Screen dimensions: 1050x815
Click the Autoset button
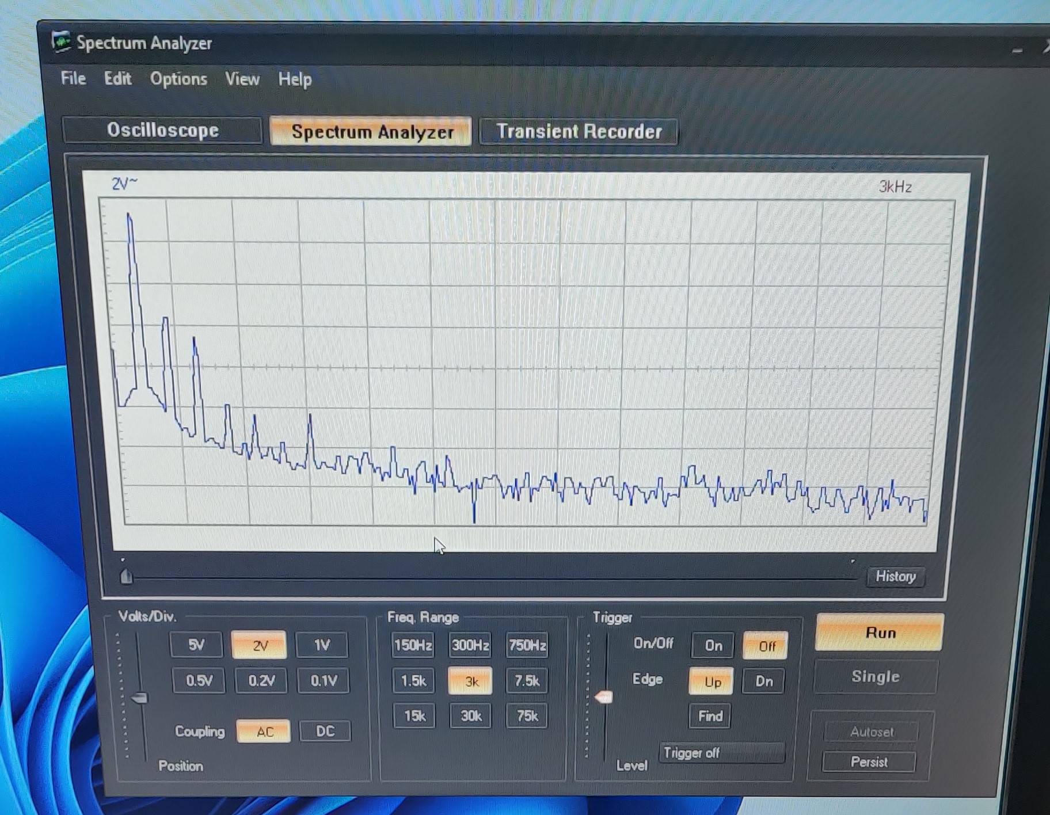(871, 732)
